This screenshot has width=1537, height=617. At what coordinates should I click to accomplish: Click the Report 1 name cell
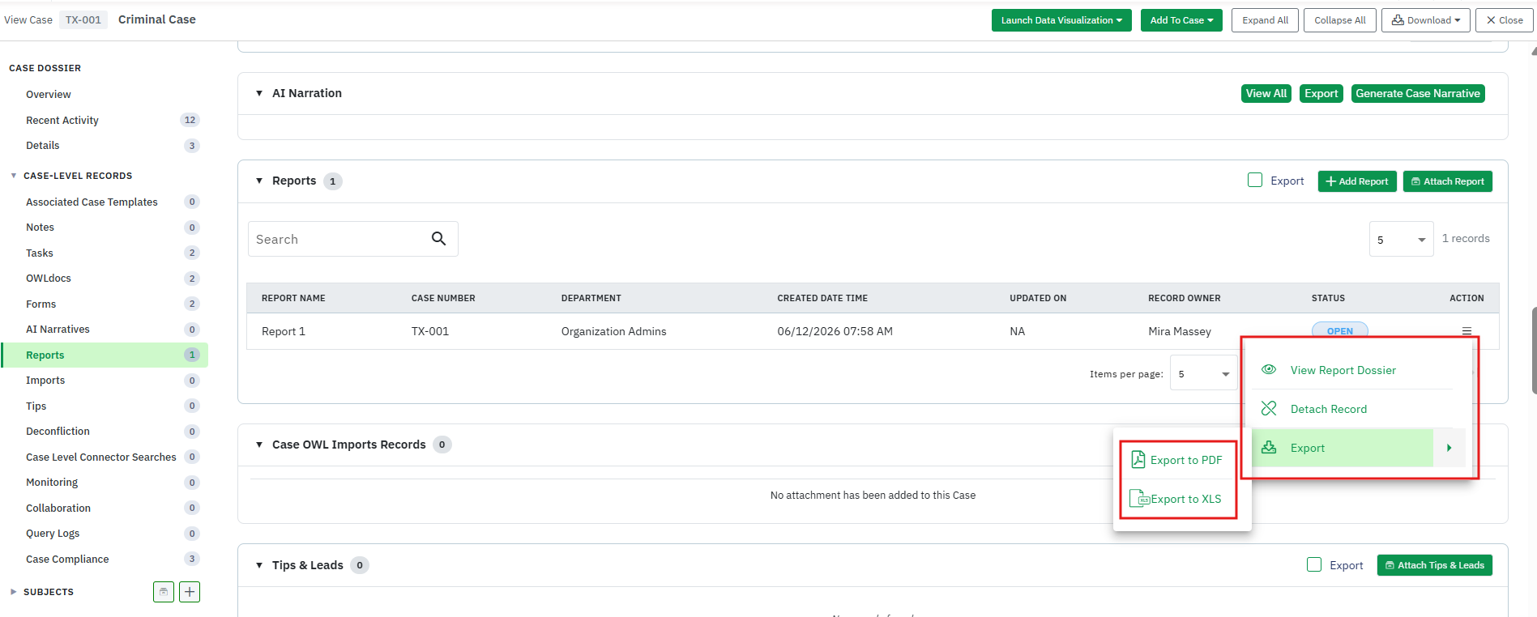point(284,331)
